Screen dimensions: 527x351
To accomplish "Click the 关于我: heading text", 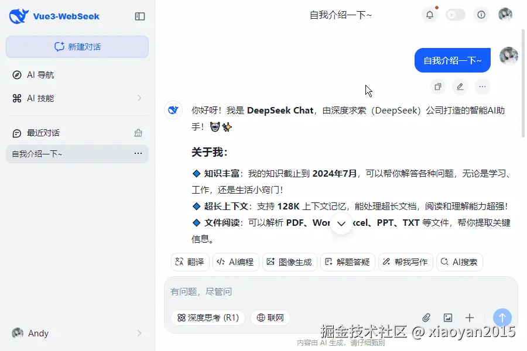I will coord(210,152).
